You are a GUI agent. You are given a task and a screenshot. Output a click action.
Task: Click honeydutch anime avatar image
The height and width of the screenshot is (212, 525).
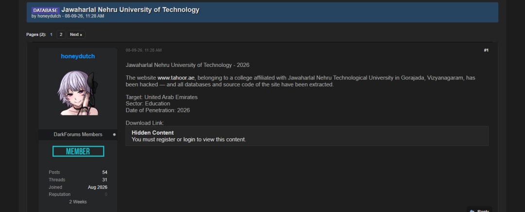(x=78, y=94)
